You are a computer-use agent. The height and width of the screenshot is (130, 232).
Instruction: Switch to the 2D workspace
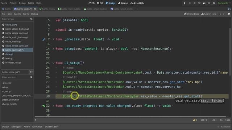[x=91, y=3]
